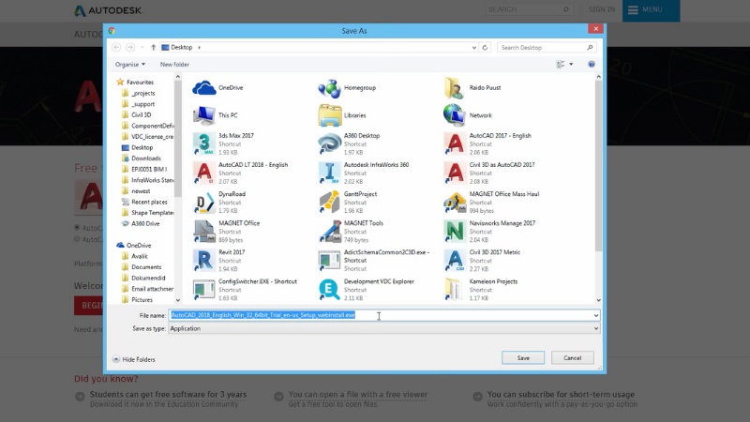Select the MAGNET Tools shortcut
750x422 pixels.
pyautogui.click(x=351, y=231)
